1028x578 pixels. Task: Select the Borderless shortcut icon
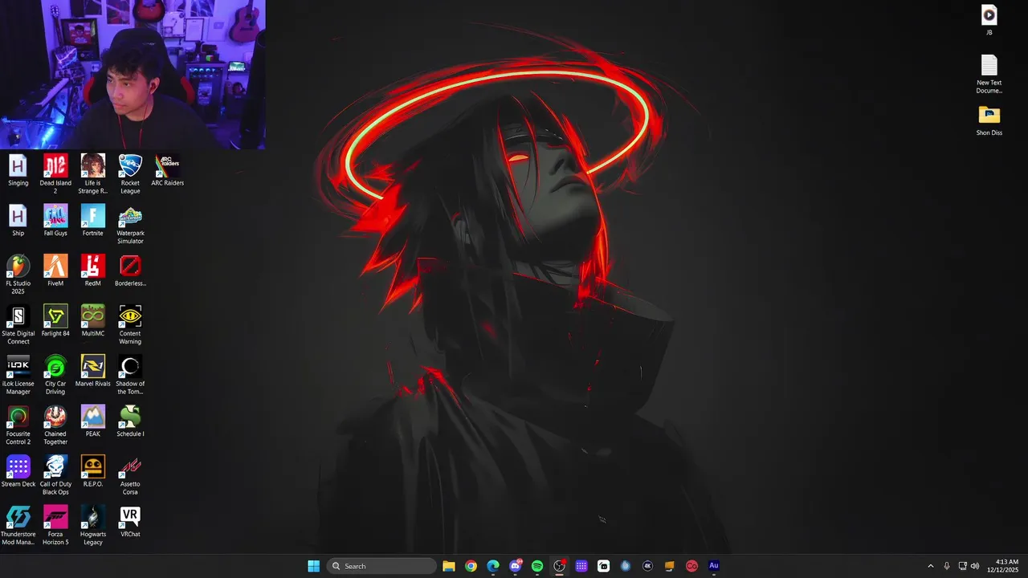click(x=130, y=271)
